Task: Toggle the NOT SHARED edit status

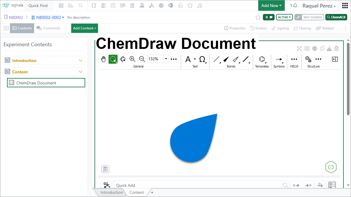Action: click(x=309, y=17)
